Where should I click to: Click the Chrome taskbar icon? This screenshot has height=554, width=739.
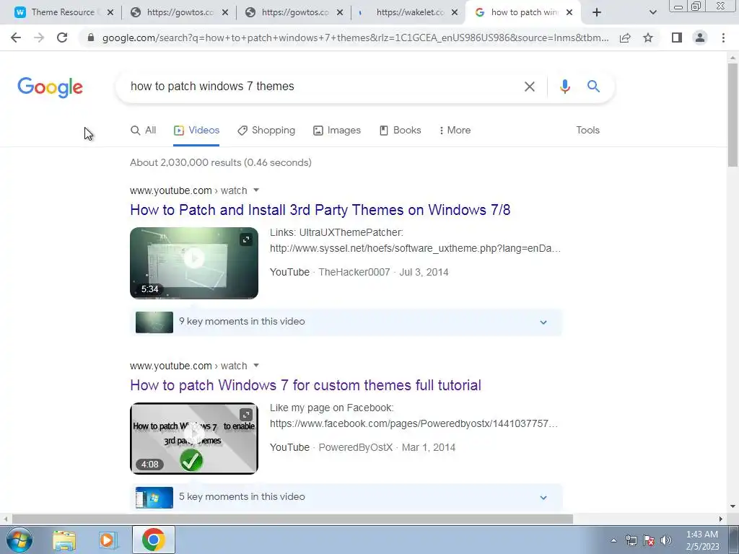click(x=153, y=540)
